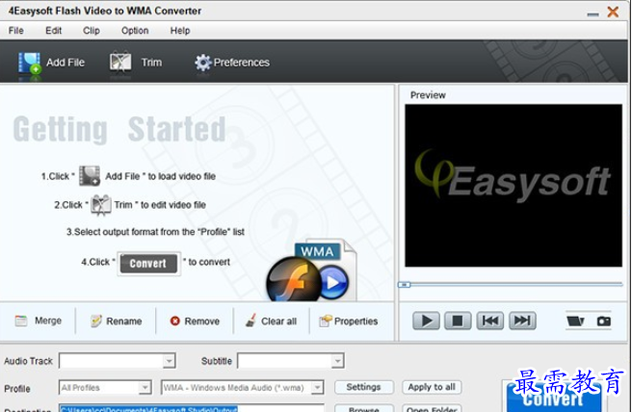The height and width of the screenshot is (412, 632).
Task: Click the Browse button
Action: pyautogui.click(x=363, y=408)
